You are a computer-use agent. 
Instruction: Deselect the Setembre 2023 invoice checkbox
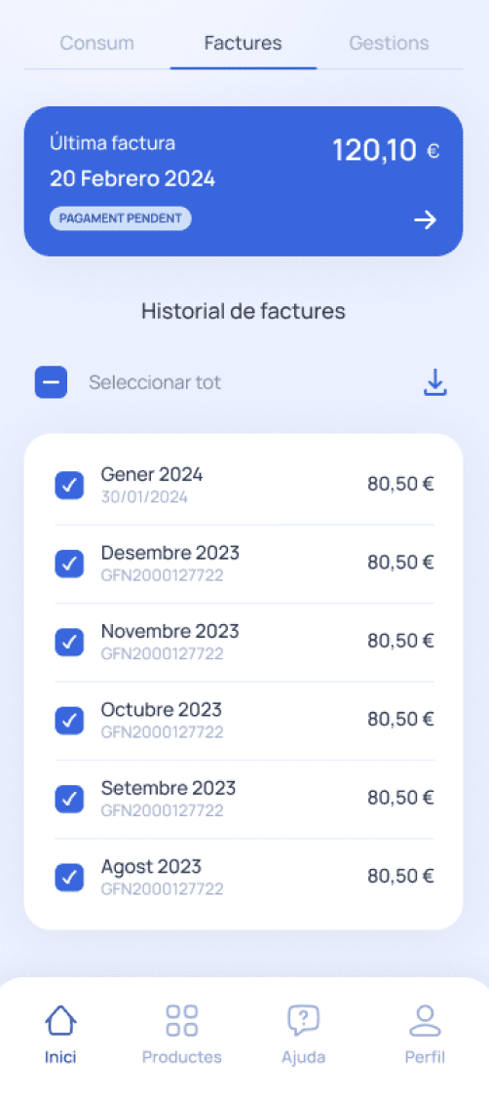click(x=69, y=799)
